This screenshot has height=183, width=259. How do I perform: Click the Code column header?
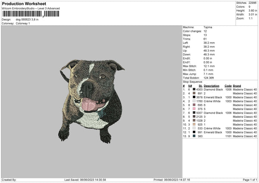(228, 86)
